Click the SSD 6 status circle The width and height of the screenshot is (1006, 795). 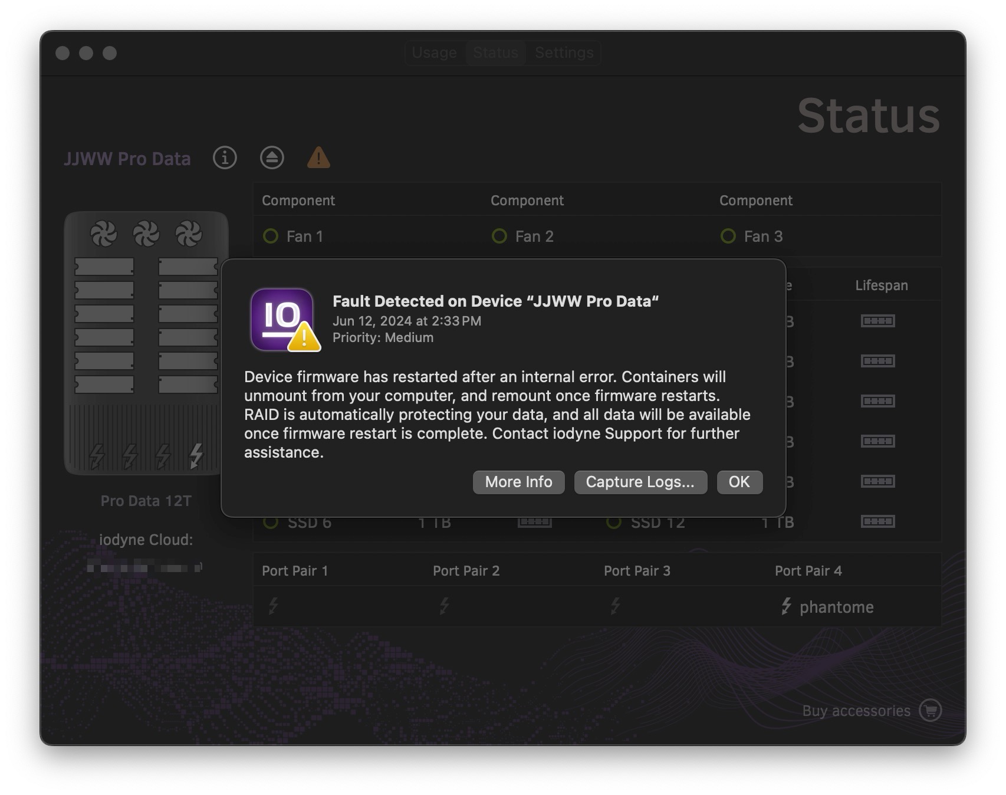tap(271, 523)
